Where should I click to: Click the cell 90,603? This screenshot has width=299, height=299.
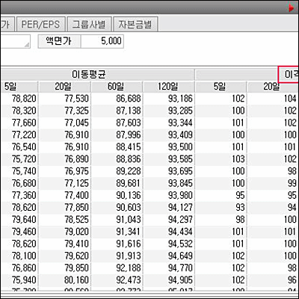point(117,207)
